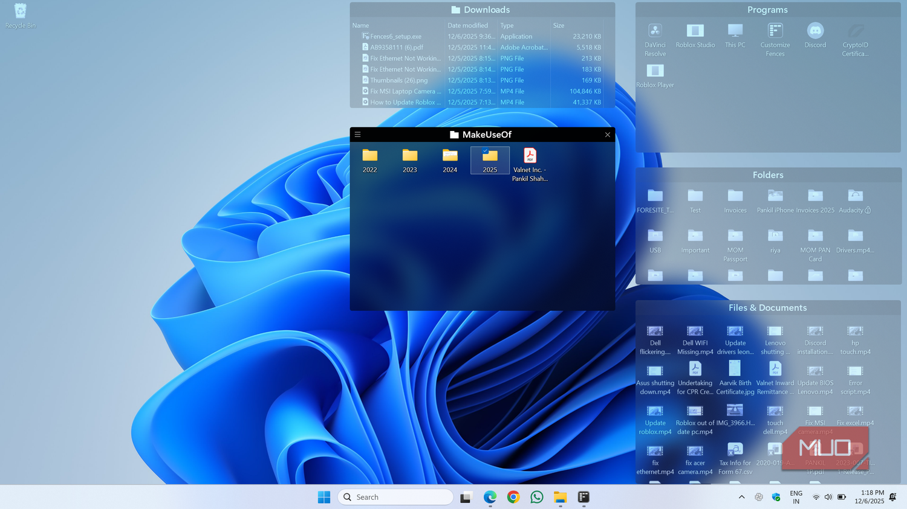Close the MakeUseOf fence
The image size is (907, 509).
[608, 135]
